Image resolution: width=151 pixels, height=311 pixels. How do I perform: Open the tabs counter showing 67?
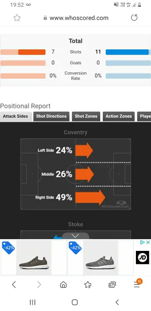112,285
